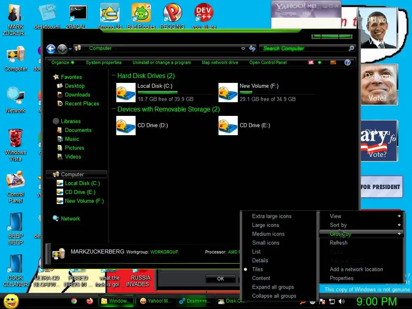
Task: Launch Chrome from taskbar
Action: pos(74,301)
